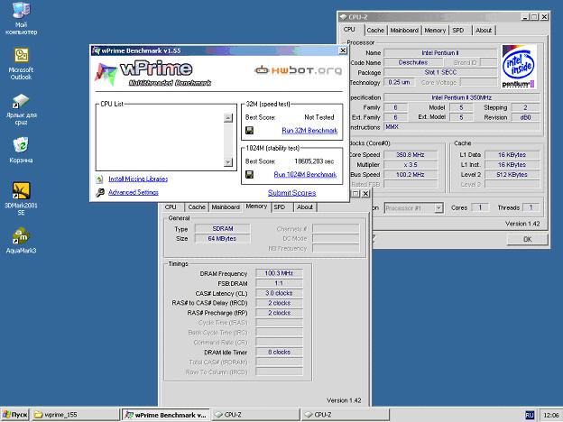Image resolution: width=563 pixels, height=422 pixels.
Task: Click the Intel Pentium II 350MHz specification field
Action: (462, 97)
